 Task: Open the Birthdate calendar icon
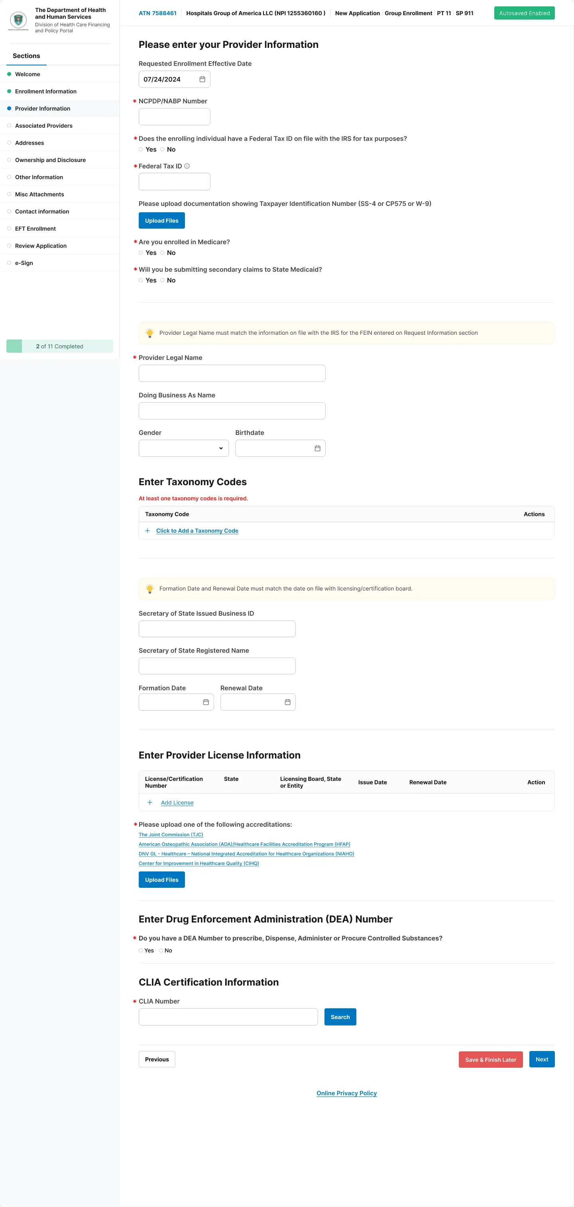pos(317,448)
